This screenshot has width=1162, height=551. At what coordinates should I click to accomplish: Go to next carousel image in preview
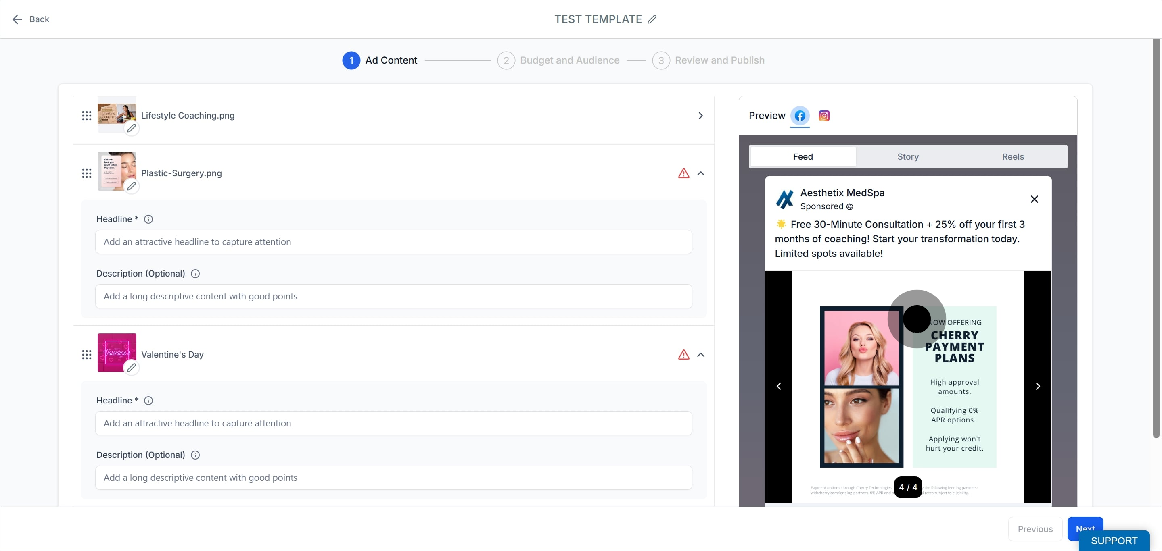(1037, 386)
